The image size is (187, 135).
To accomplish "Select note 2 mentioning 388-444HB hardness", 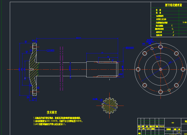I will click(58, 121).
